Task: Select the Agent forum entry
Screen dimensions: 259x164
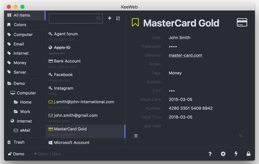Action: tap(86, 36)
